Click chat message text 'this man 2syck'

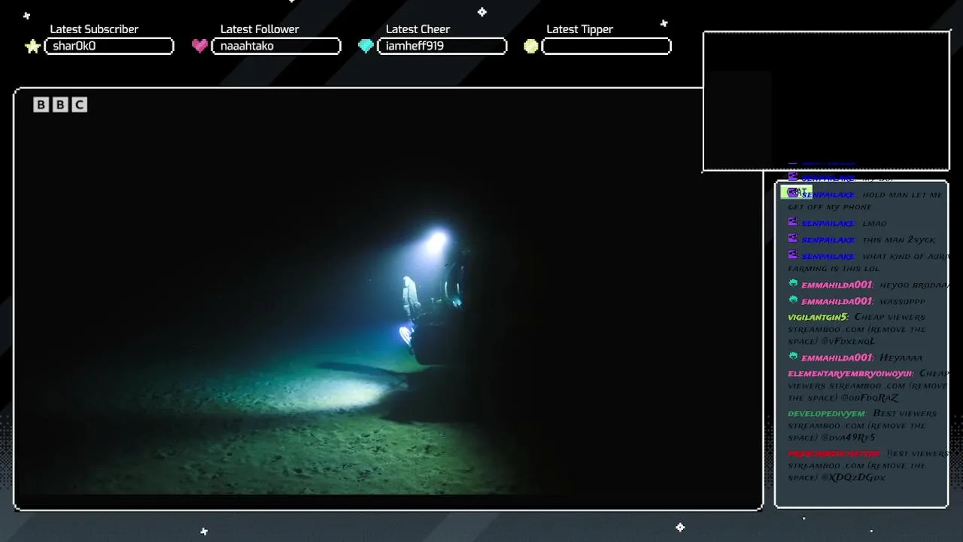tap(899, 240)
